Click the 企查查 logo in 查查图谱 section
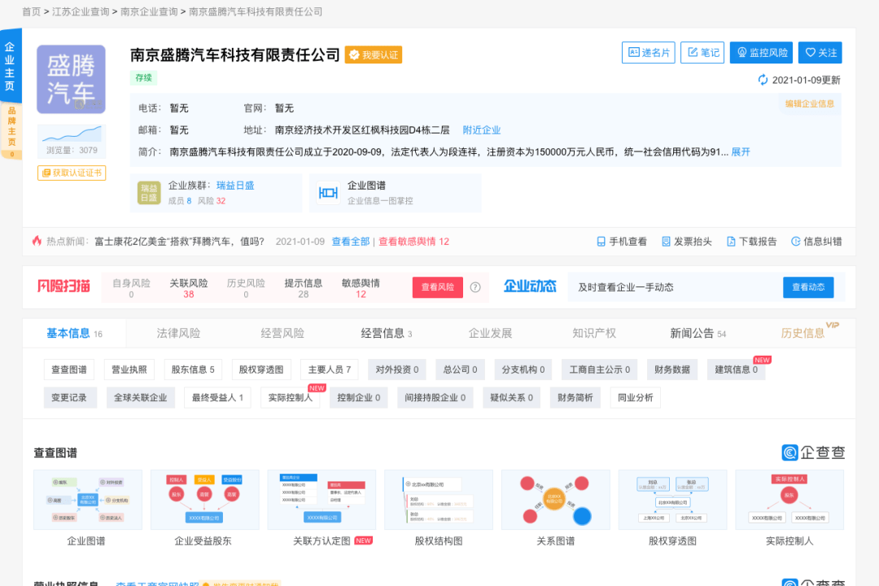This screenshot has width=879, height=586. click(x=811, y=452)
